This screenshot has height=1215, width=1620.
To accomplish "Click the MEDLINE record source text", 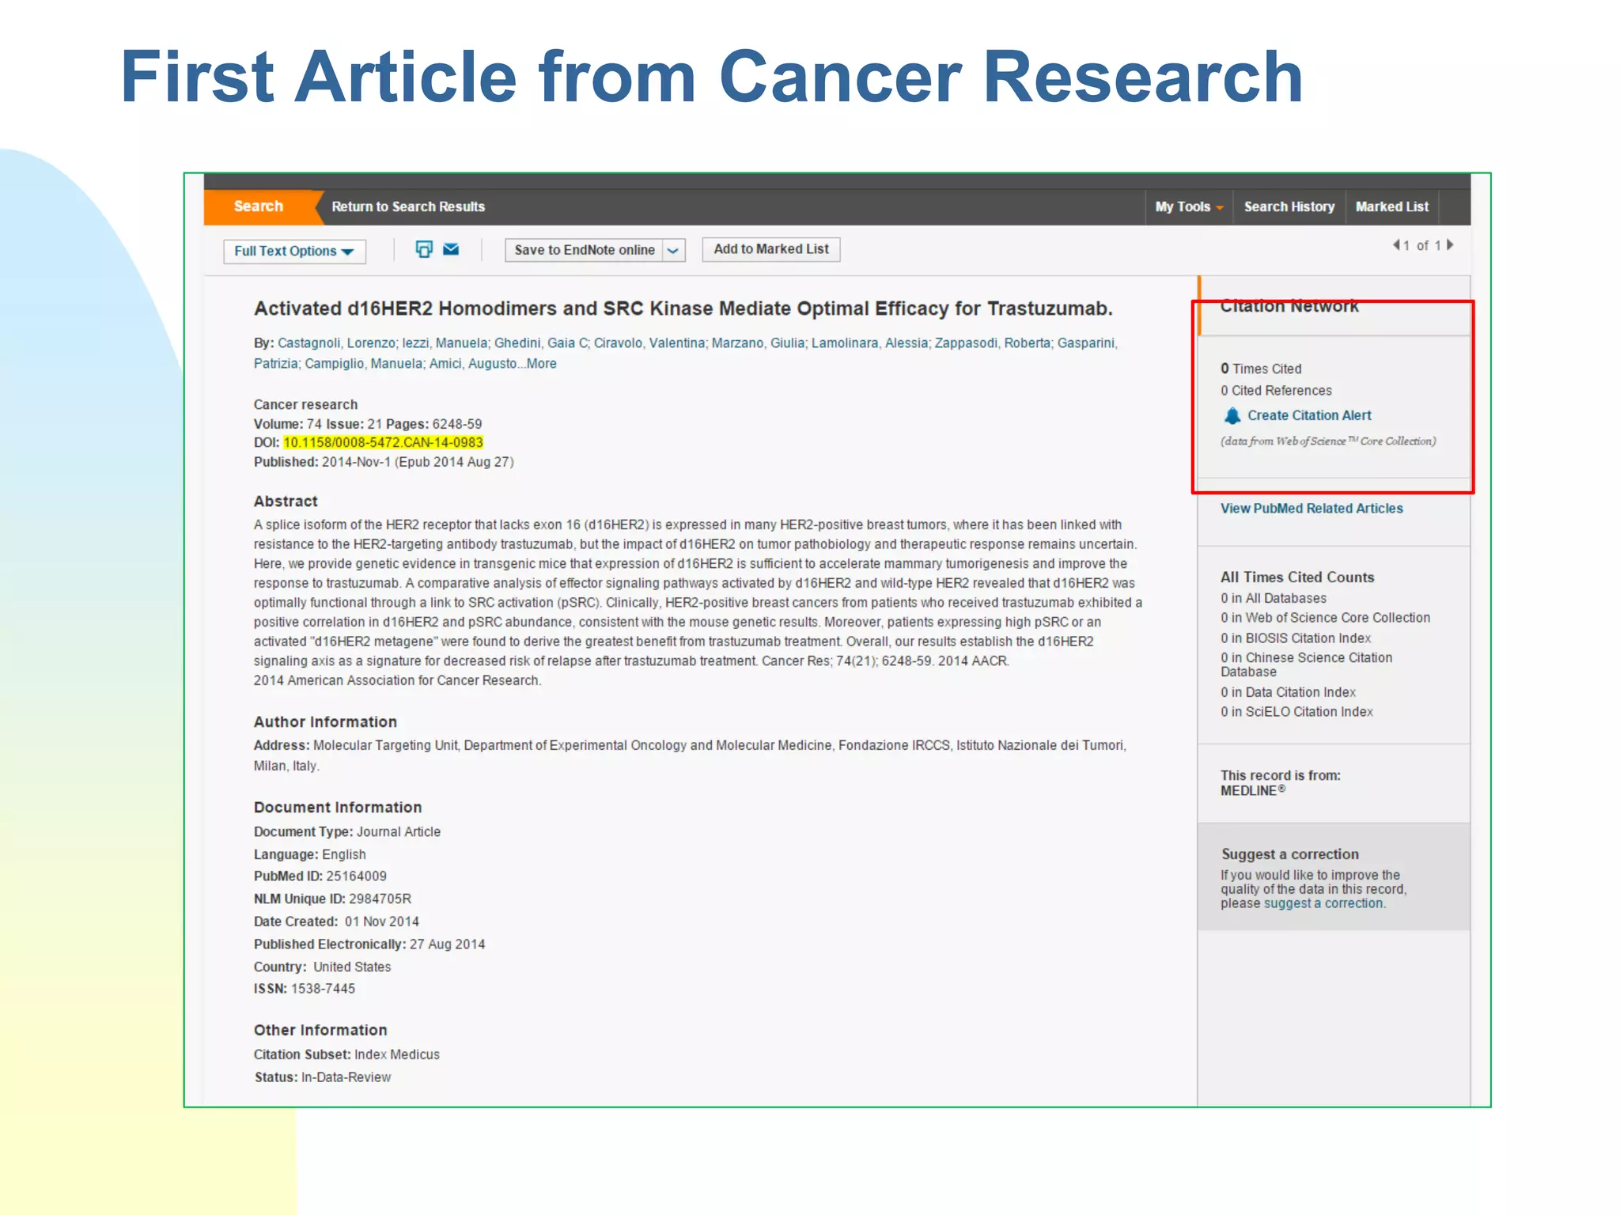I will [x=1252, y=791].
